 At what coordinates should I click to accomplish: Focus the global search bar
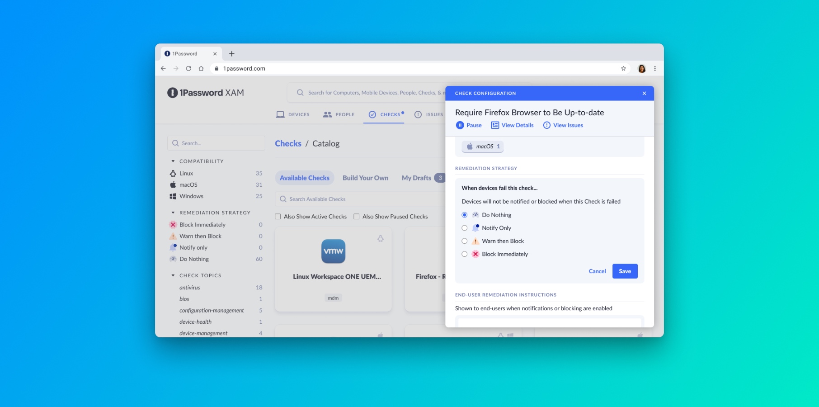(366, 93)
